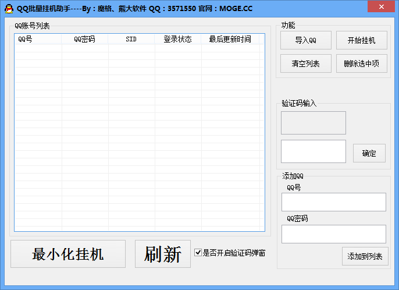Confirm captcha with 确定 button
Screen dimensions: 399x290
[369, 153]
